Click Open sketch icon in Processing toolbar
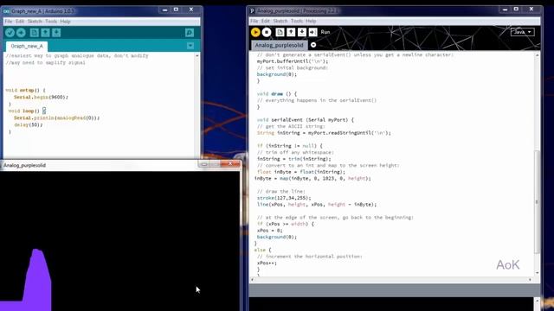Image resolution: width=554 pixels, height=311 pixels. pyautogui.click(x=291, y=32)
